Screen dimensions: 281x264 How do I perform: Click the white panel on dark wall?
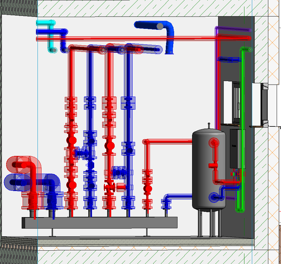tap(228, 102)
